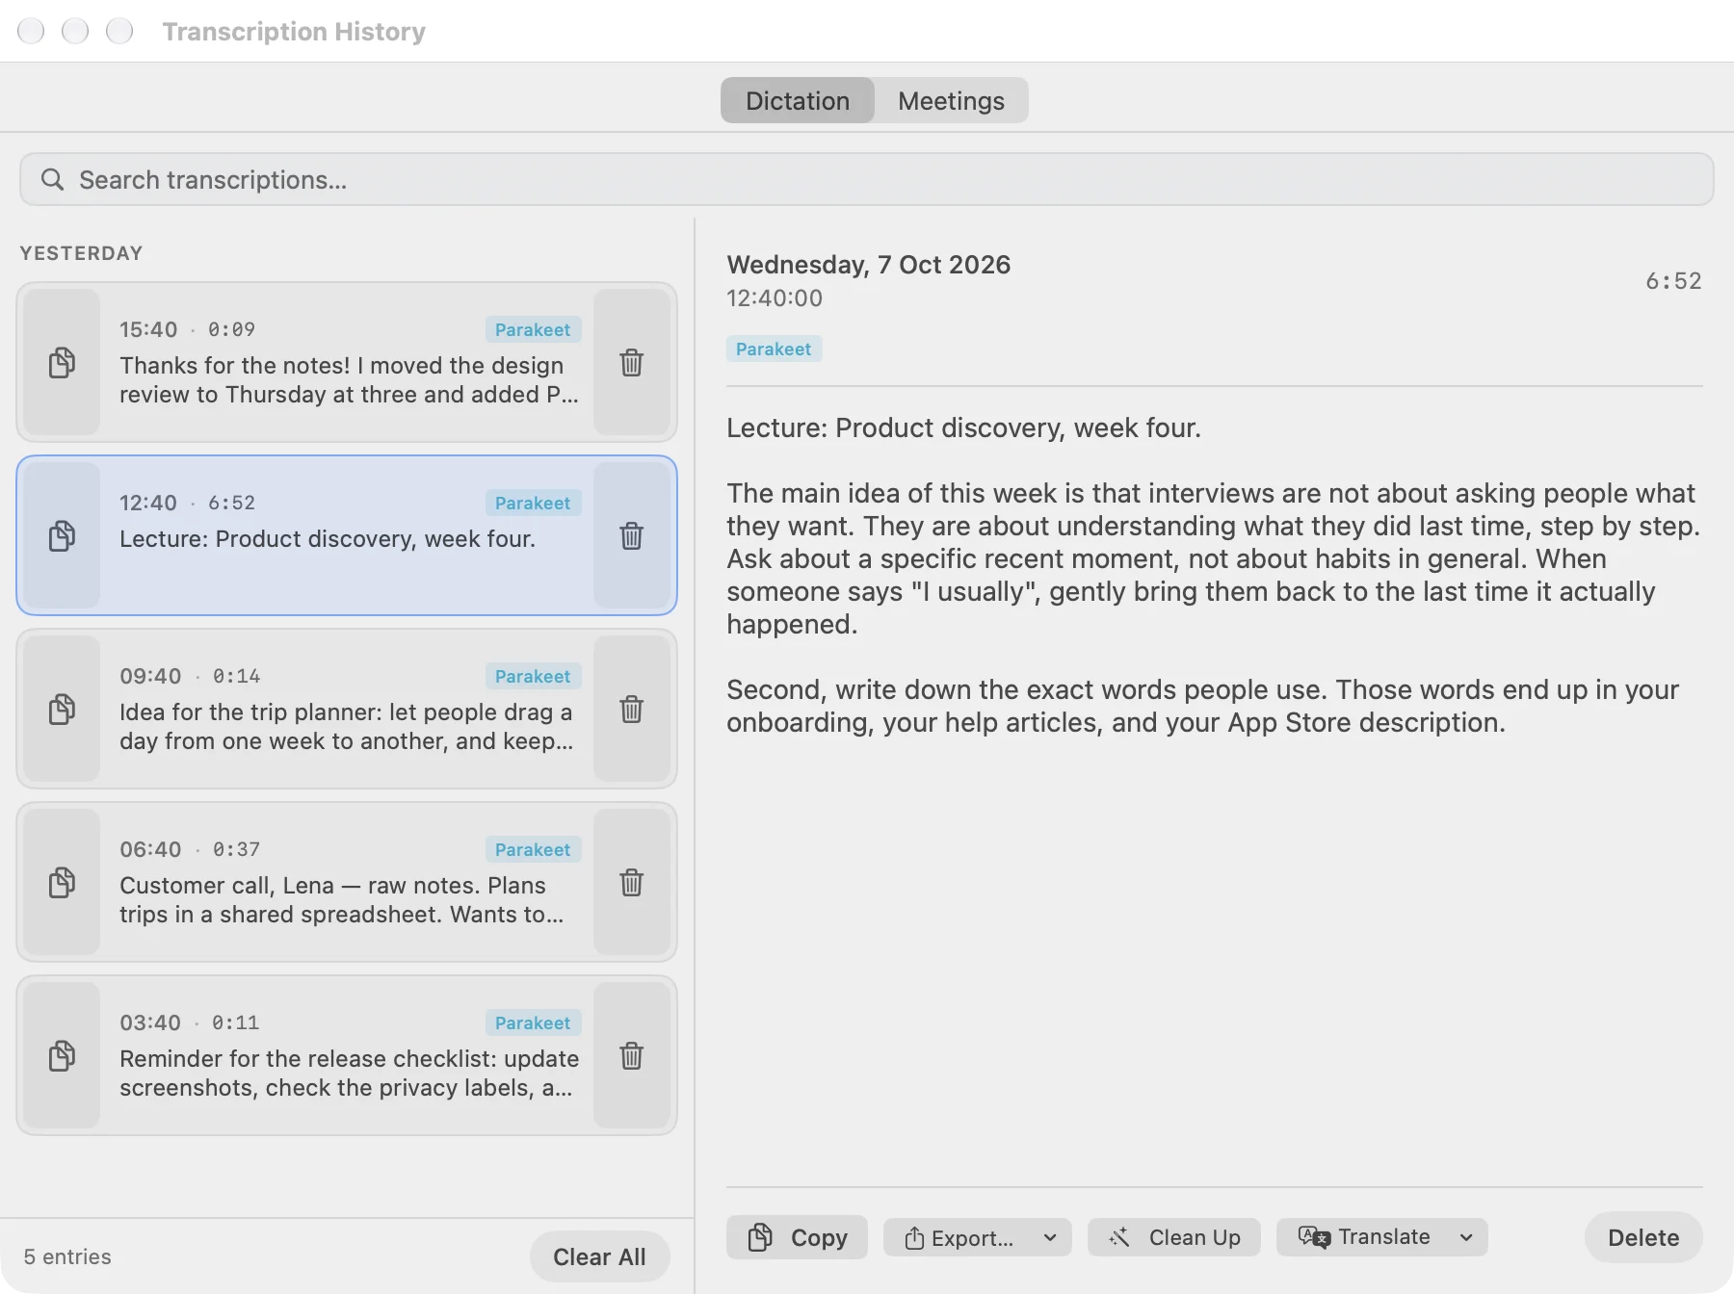Image resolution: width=1734 pixels, height=1294 pixels.
Task: Focus the Search transcriptions field
Action: [x=867, y=179]
